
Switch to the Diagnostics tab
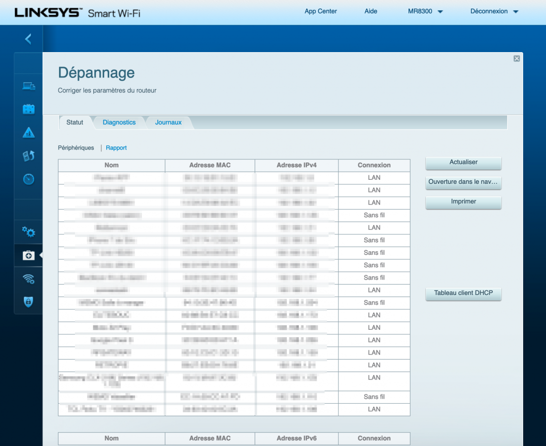119,122
